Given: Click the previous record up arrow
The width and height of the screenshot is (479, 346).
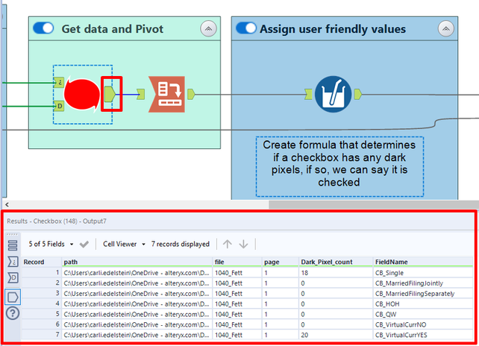Looking at the screenshot, I should (x=228, y=244).
